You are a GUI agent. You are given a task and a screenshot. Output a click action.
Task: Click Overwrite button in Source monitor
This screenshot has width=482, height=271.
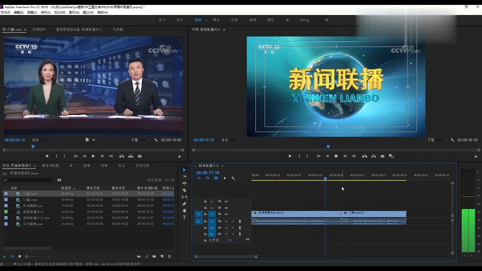coord(131,156)
